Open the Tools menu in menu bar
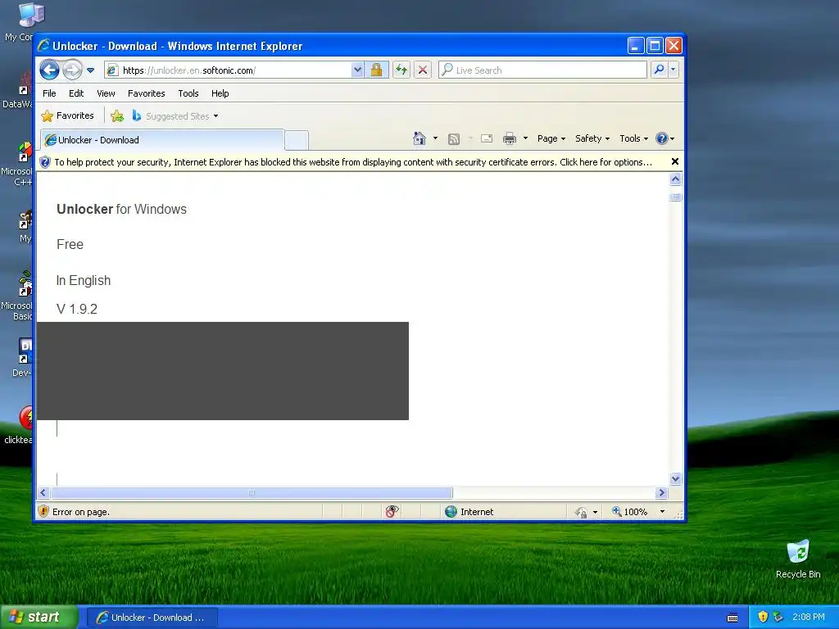The width and height of the screenshot is (839, 629). click(x=188, y=93)
